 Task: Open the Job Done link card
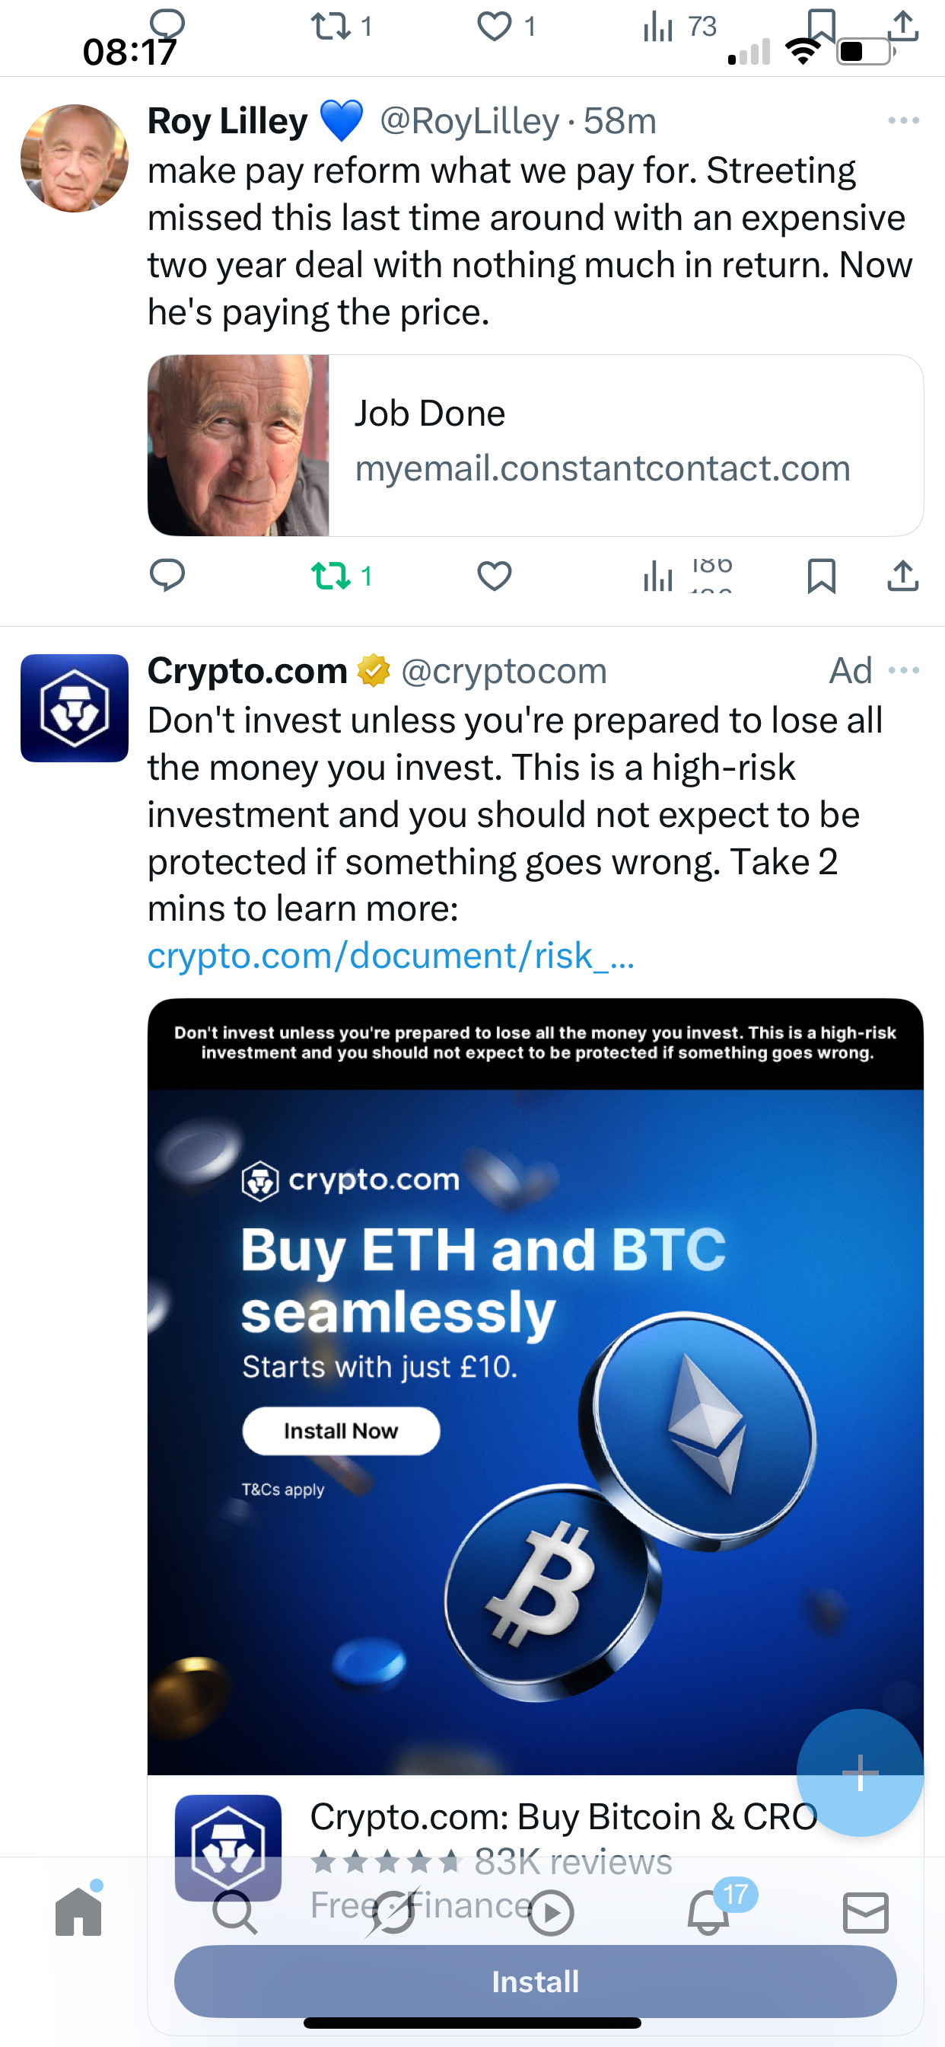click(x=535, y=445)
